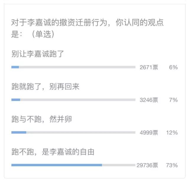This screenshot has width=189, height=182.
Task: Click the poll question title text
Action: point(87,28)
